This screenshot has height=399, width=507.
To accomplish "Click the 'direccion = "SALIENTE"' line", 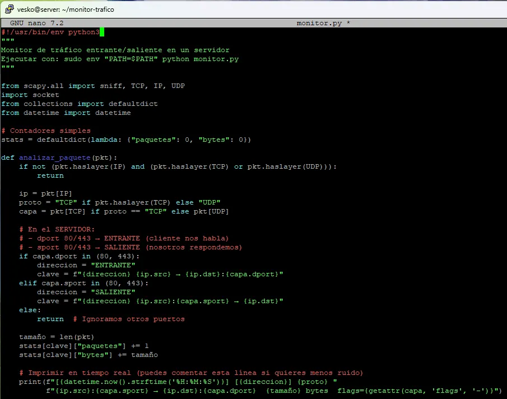I will click(86, 293).
